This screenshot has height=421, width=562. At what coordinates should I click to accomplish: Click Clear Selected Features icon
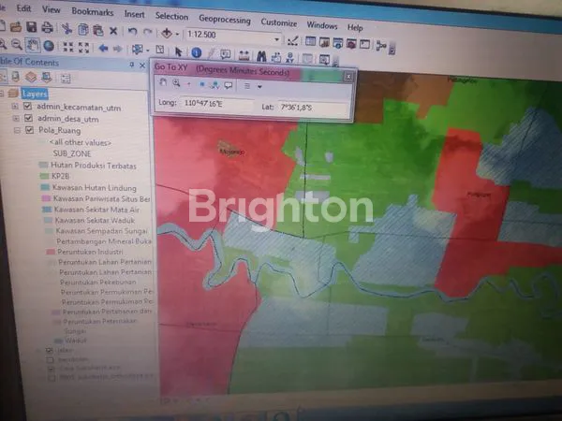[x=160, y=50]
